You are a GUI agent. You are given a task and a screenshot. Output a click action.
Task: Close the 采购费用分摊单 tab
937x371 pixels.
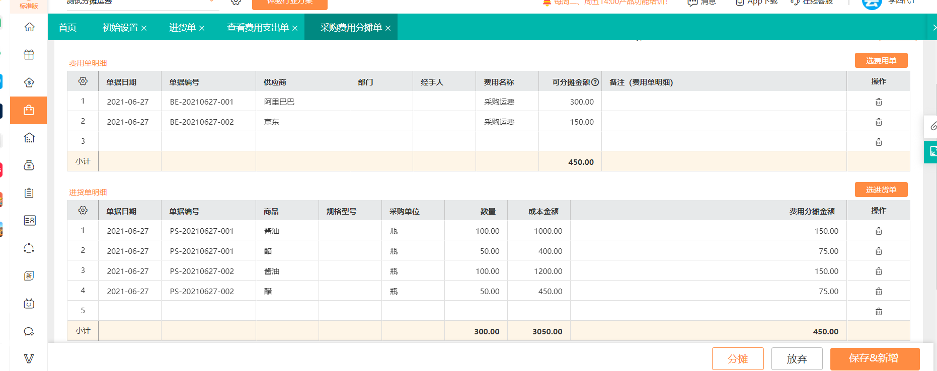[x=388, y=29]
